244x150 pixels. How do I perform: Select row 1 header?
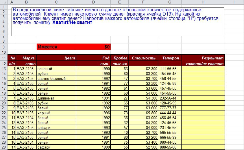(x=4, y=7)
